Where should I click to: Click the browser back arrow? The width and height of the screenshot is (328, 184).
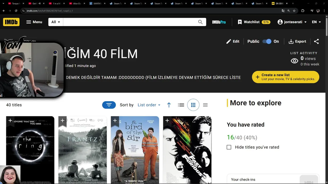(x=4, y=11)
